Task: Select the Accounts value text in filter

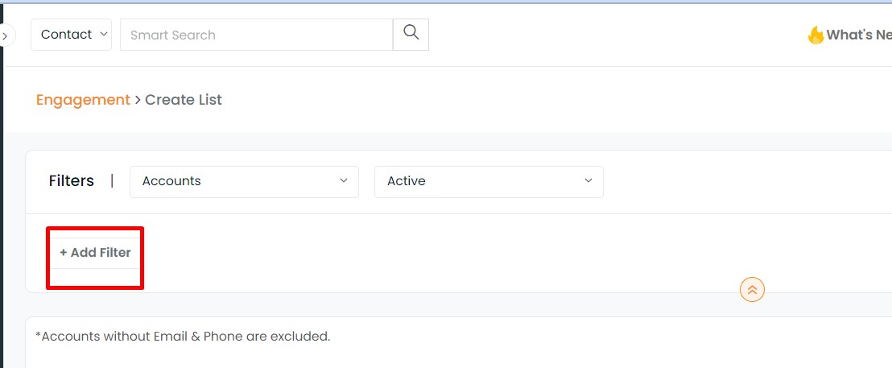Action: [x=171, y=181]
